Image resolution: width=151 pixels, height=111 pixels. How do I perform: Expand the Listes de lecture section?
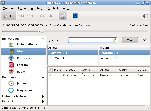[x=43, y=96]
